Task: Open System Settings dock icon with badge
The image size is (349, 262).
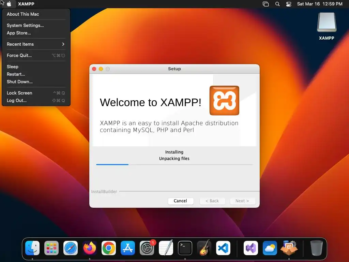Action: (x=147, y=248)
